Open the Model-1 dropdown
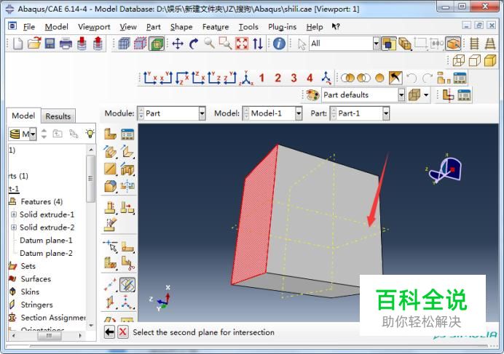Screen dimensions: 504x354 point(299,113)
